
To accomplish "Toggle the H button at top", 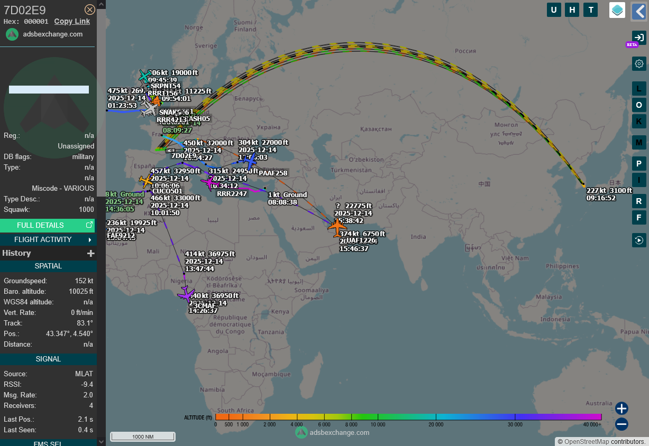I will point(572,10).
